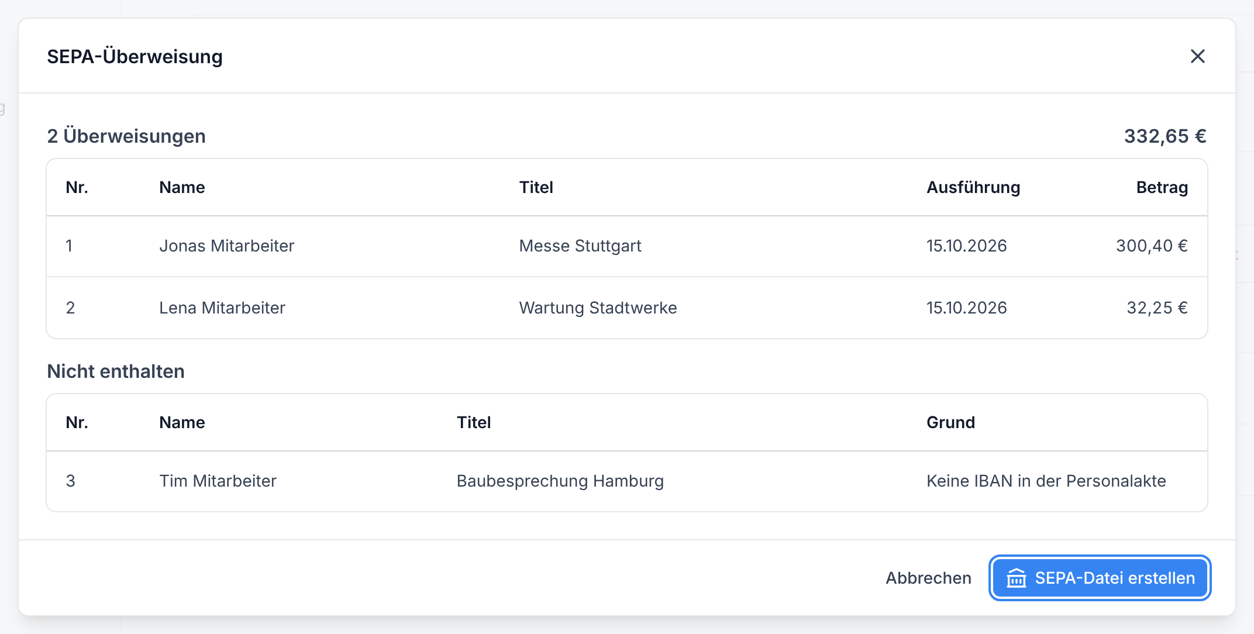Select the Jonas Mitarbeiter name cell
Viewport: 1254px width, 634px height.
tap(226, 246)
